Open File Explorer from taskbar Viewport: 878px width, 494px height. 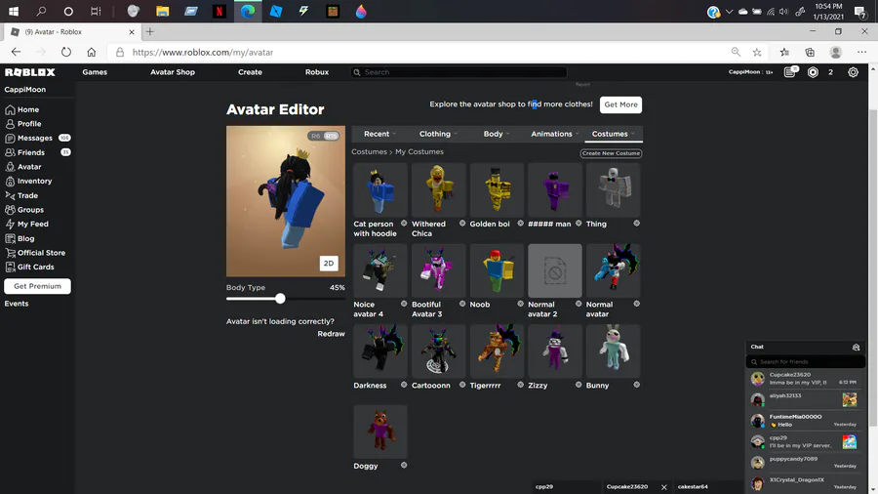tap(162, 11)
